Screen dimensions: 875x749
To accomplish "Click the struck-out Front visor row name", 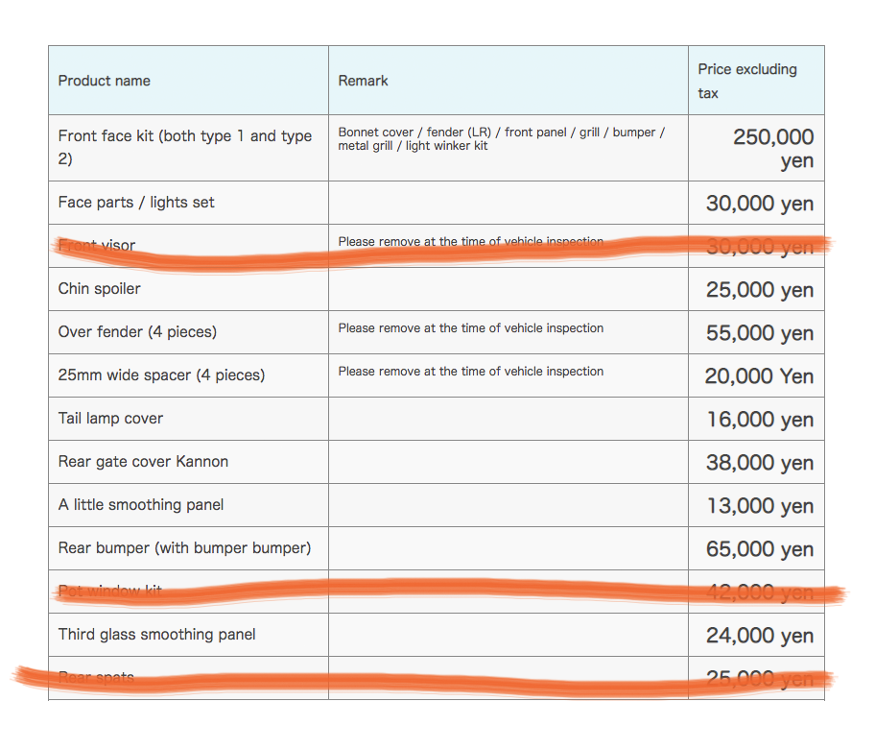I will coord(97,246).
